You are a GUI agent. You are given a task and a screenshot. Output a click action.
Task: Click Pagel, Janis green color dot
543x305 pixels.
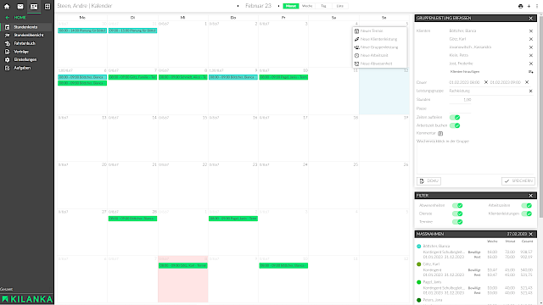point(418,282)
